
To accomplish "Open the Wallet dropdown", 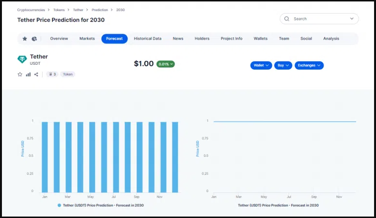I will (x=261, y=65).
